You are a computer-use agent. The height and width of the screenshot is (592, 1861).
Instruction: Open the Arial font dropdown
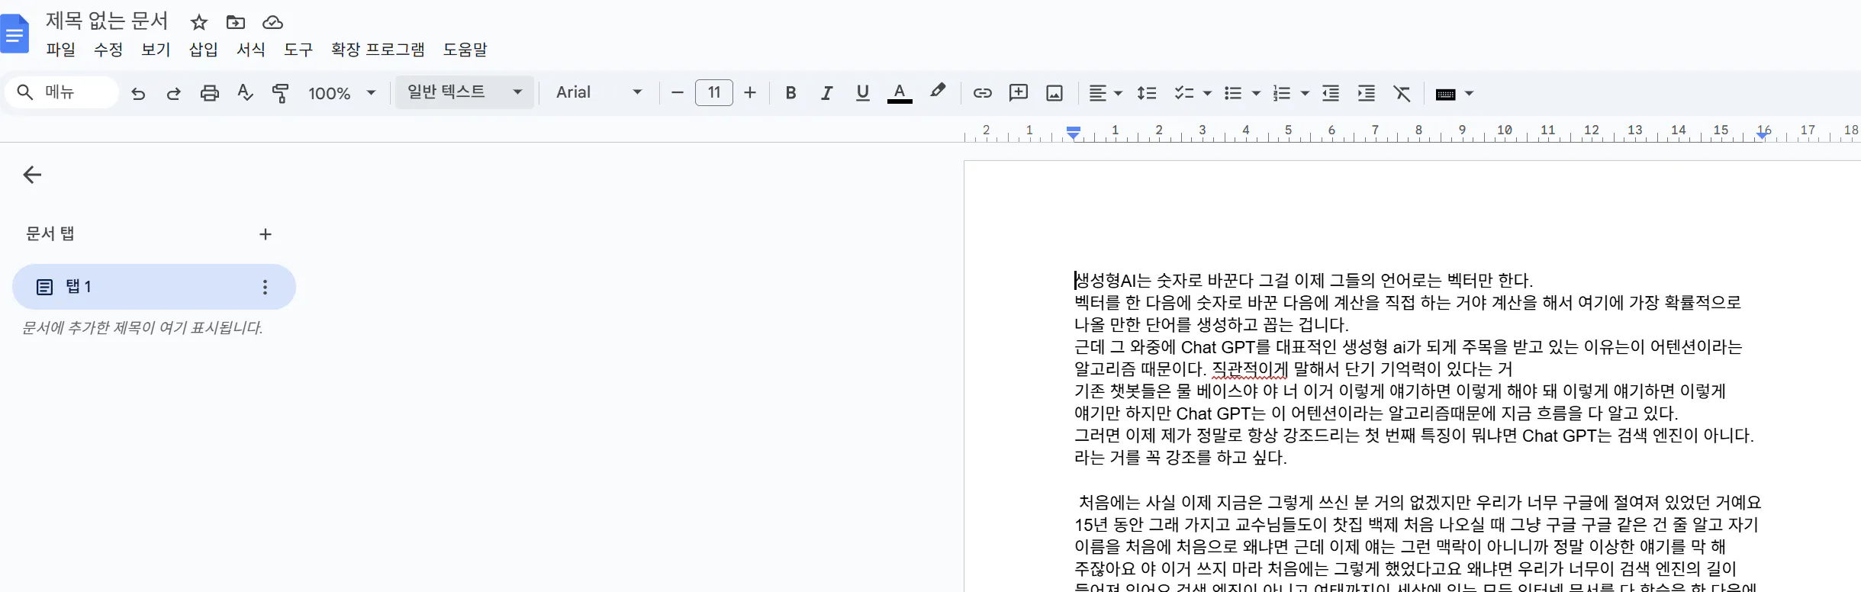[599, 92]
